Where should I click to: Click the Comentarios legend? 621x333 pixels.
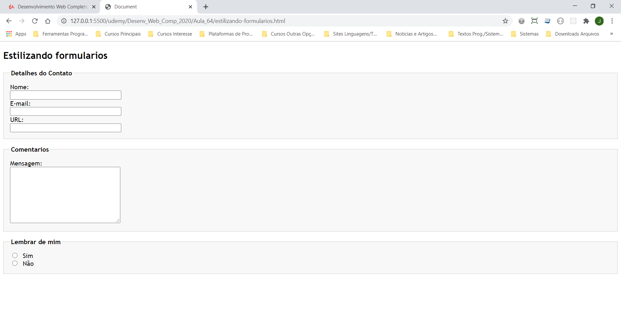point(30,150)
